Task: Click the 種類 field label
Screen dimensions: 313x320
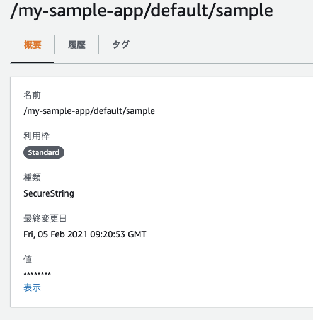Action: [x=32, y=178]
